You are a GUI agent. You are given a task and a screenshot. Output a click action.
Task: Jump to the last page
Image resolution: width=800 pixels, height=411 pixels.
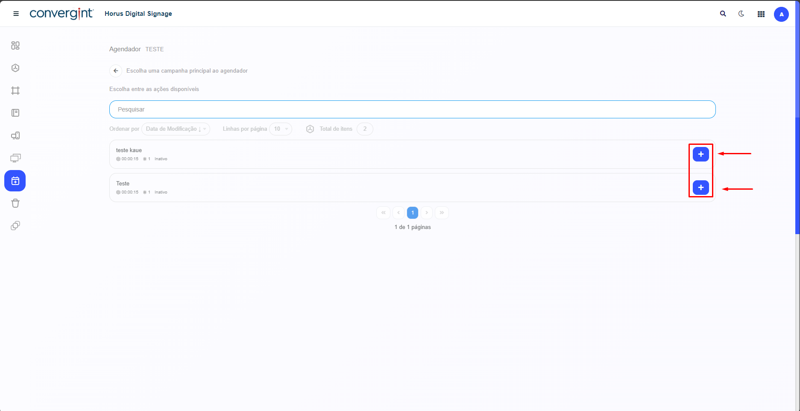442,213
